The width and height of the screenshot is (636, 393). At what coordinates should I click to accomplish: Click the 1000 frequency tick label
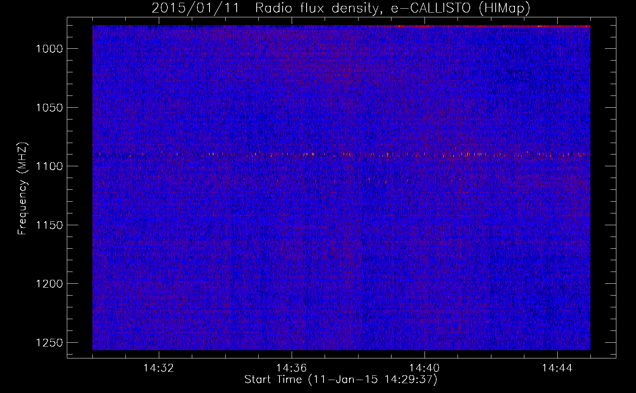[x=50, y=49]
